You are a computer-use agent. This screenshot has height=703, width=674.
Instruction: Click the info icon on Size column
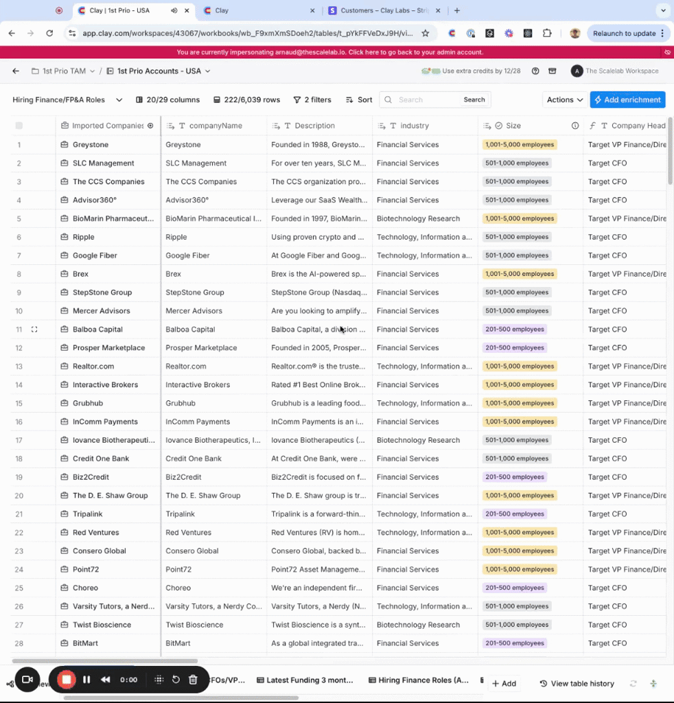pos(575,126)
